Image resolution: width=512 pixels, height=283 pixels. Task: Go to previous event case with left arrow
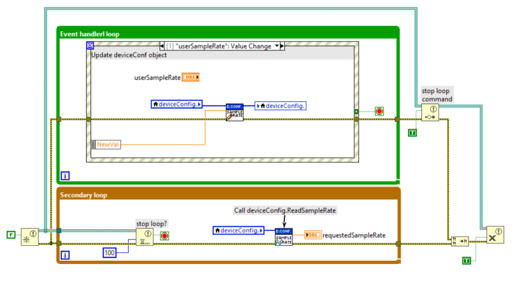tap(161, 46)
